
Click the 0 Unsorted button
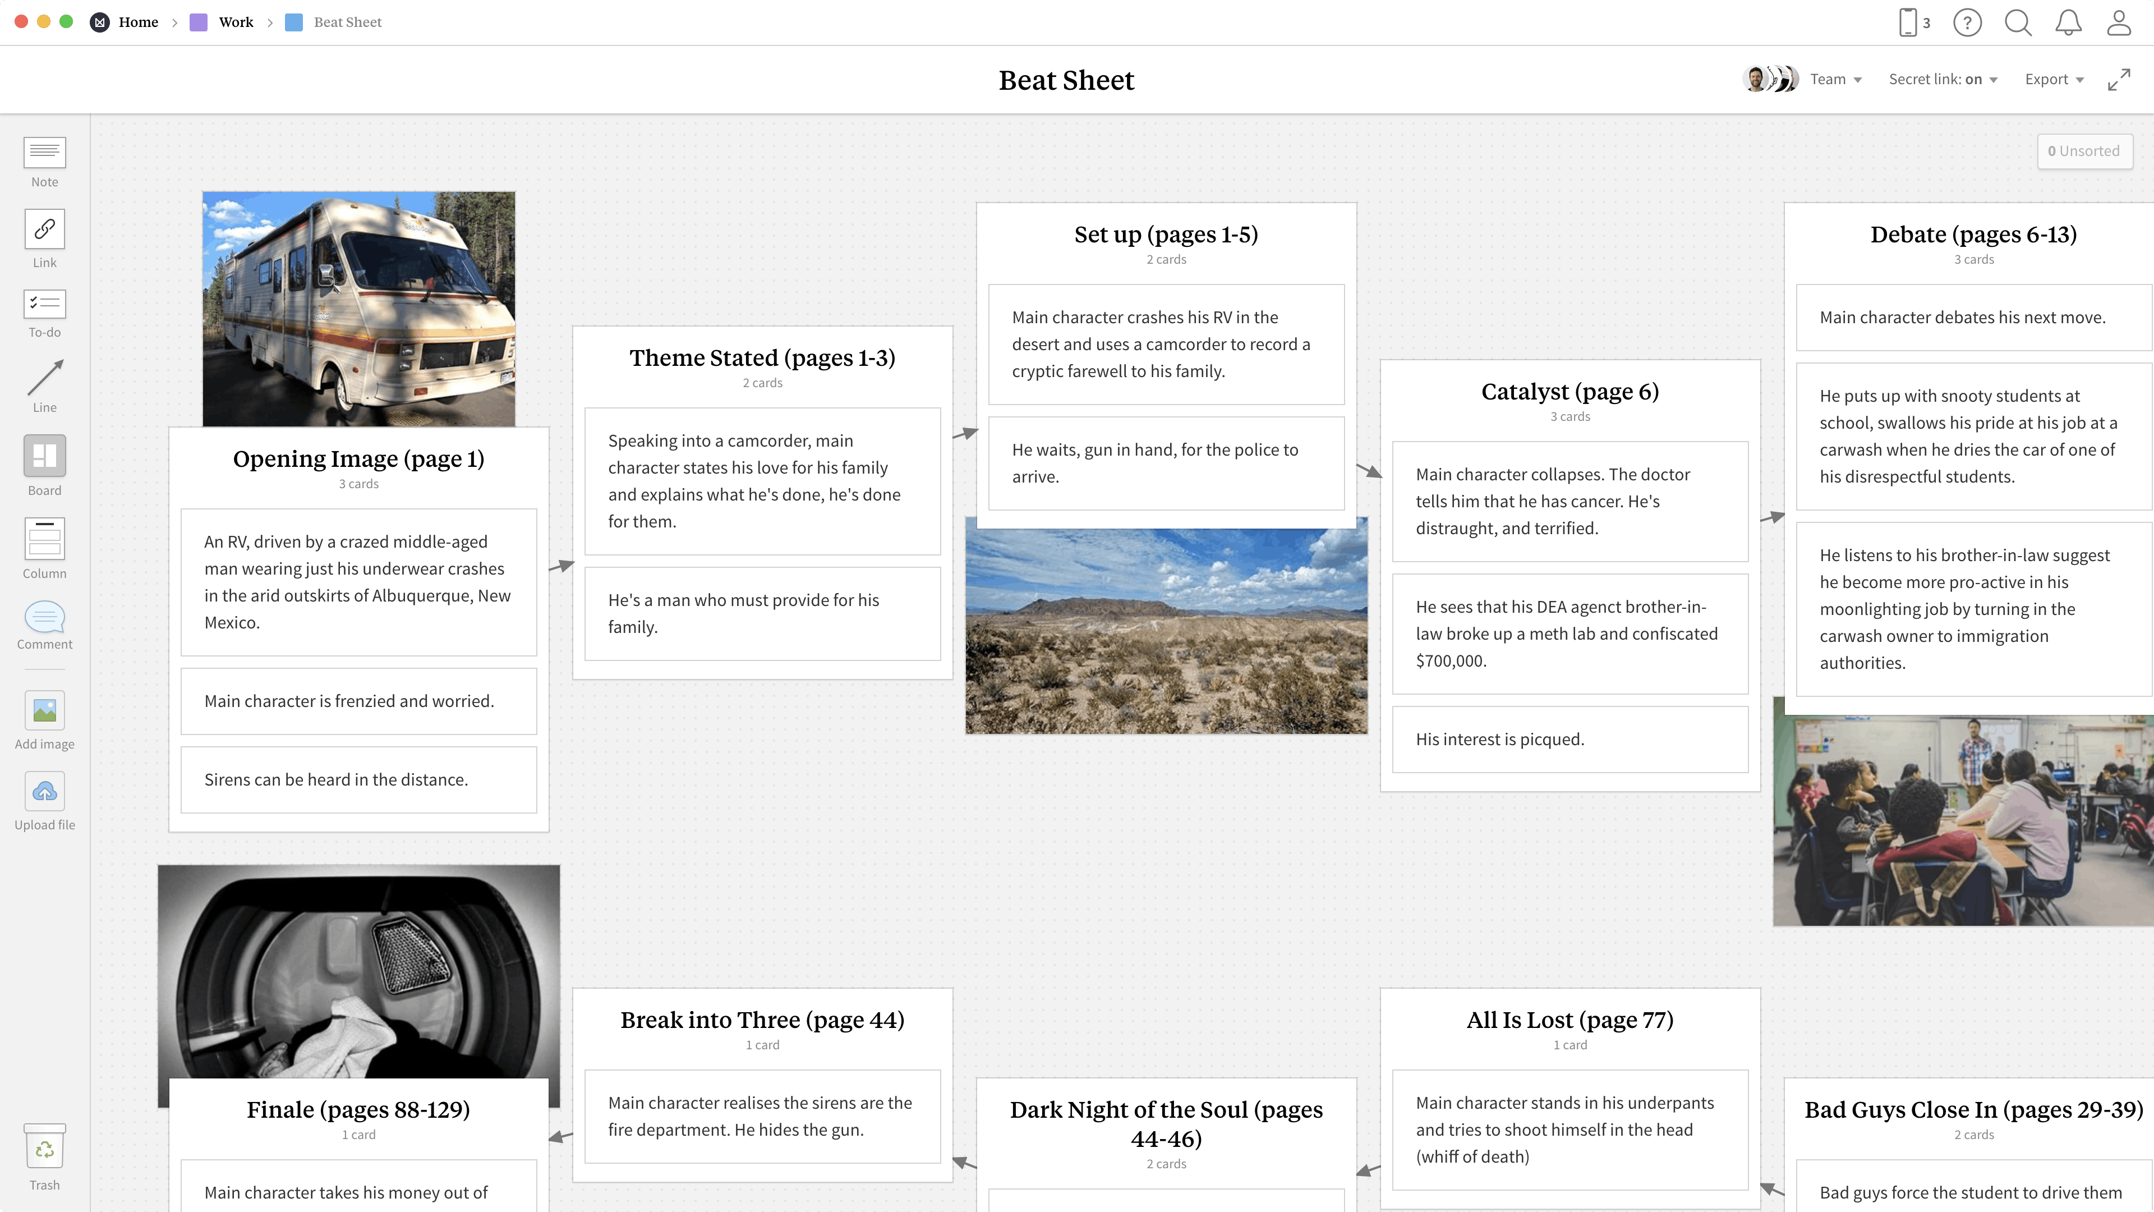(2084, 150)
